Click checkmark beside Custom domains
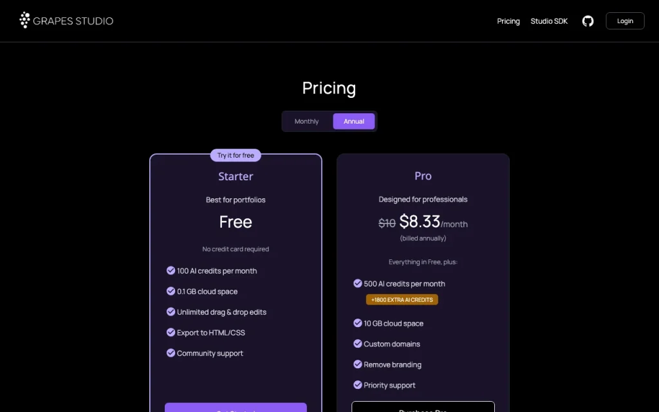Image resolution: width=659 pixels, height=412 pixels. 358,344
